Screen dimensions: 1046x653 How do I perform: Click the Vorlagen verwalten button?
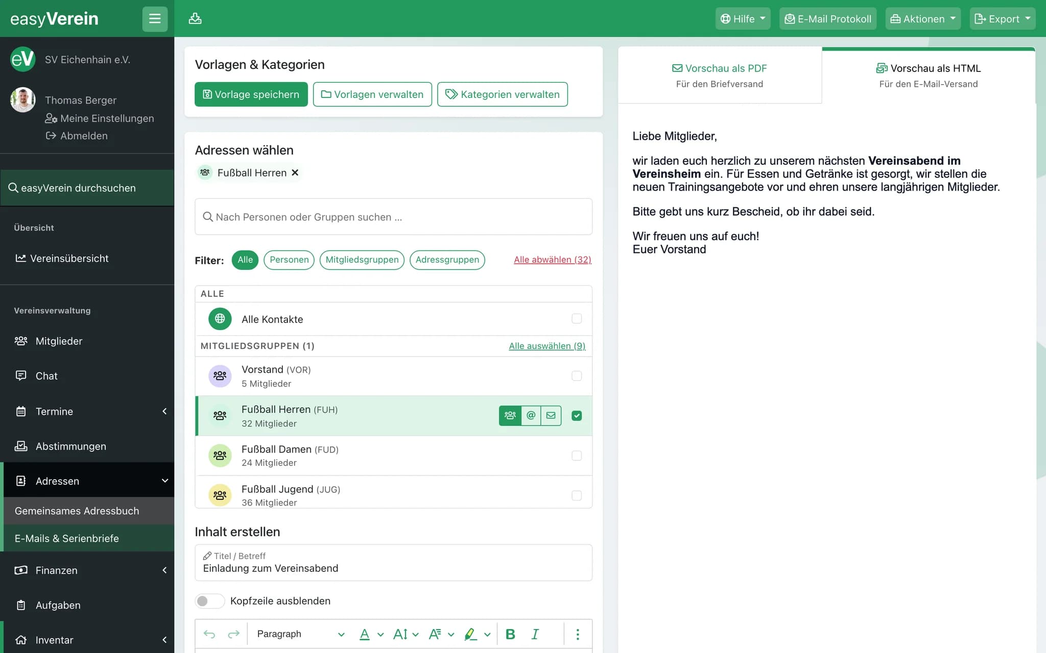pyautogui.click(x=372, y=94)
